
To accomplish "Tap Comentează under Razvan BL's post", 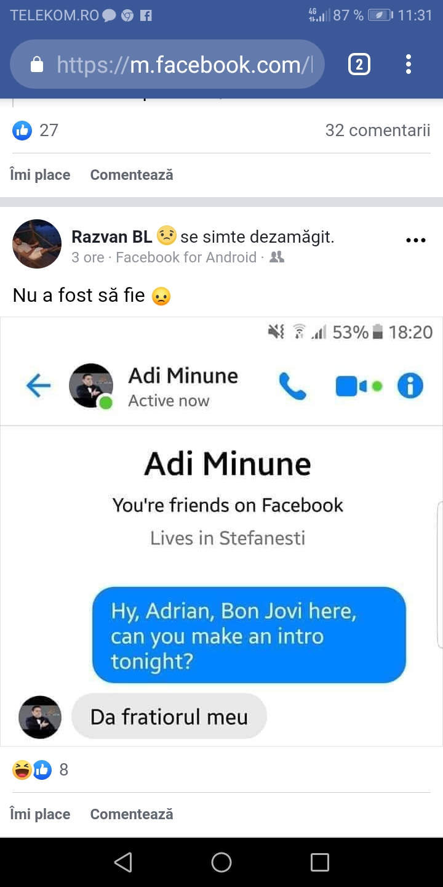I will [x=132, y=814].
